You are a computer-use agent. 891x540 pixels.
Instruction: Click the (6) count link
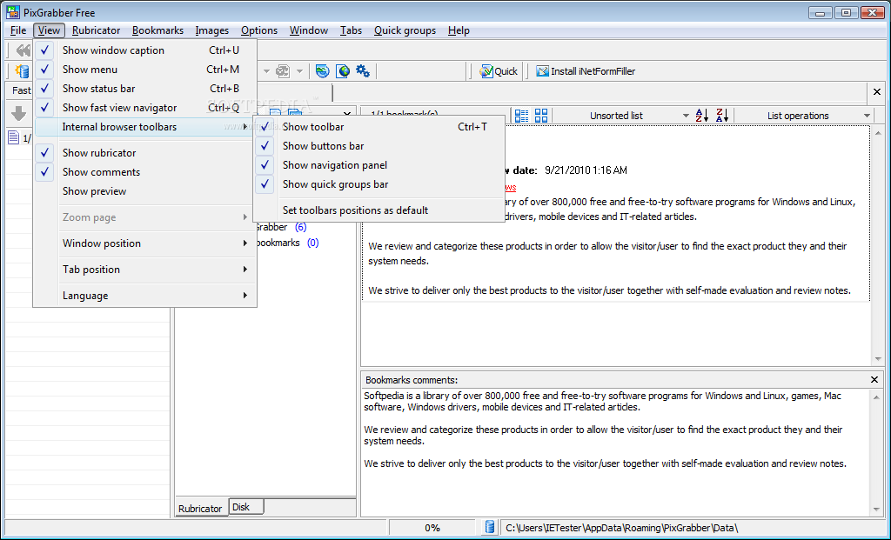pyautogui.click(x=300, y=227)
